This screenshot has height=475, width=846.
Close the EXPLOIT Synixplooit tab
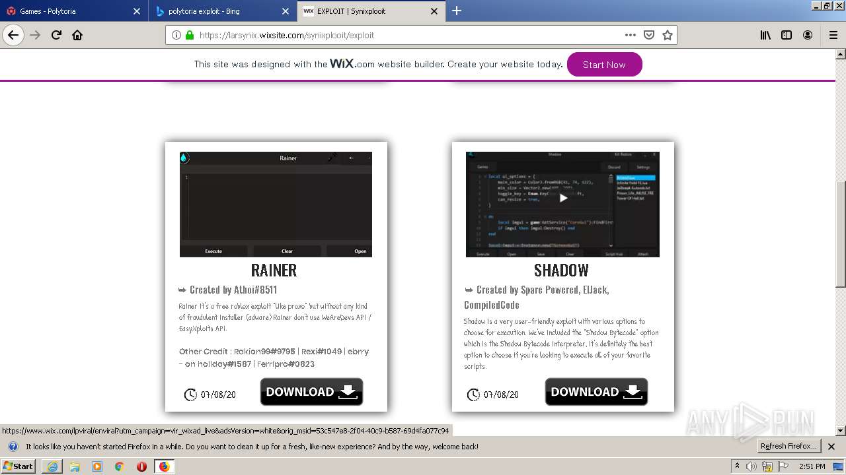click(434, 11)
